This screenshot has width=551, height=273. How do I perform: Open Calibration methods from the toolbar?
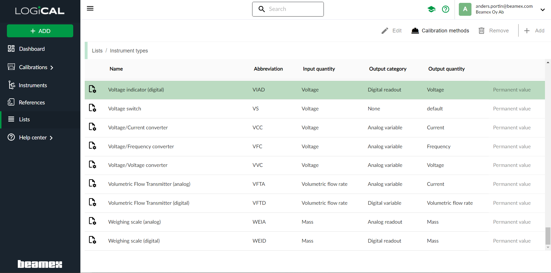pos(440,31)
